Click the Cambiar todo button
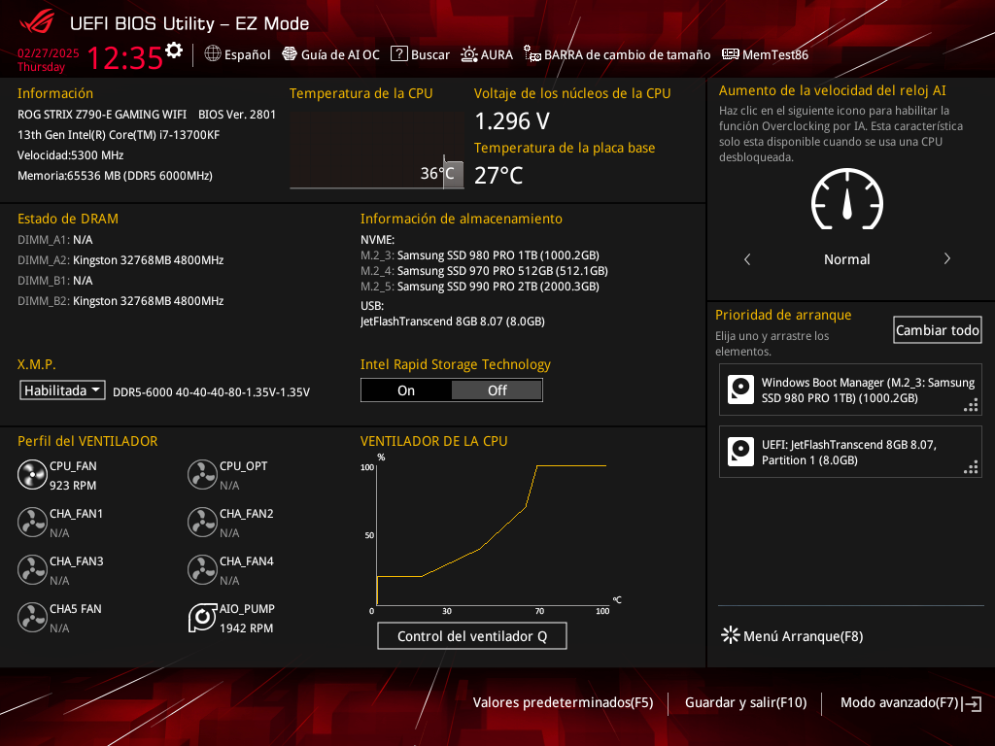The image size is (995, 746). pyautogui.click(x=937, y=330)
